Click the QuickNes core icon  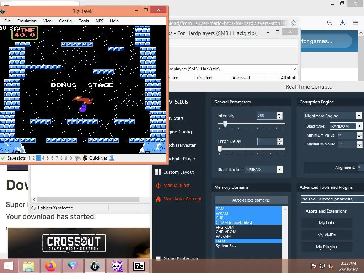(x=85, y=158)
